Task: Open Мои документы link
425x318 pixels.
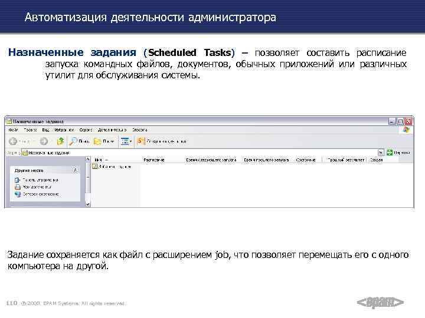Action: pos(37,187)
